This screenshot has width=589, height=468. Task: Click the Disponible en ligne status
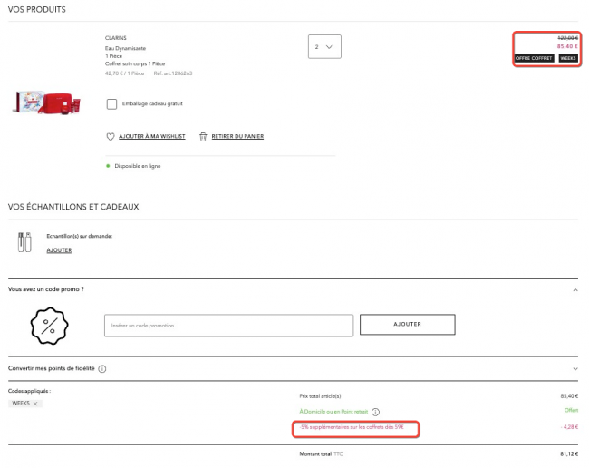(x=138, y=166)
